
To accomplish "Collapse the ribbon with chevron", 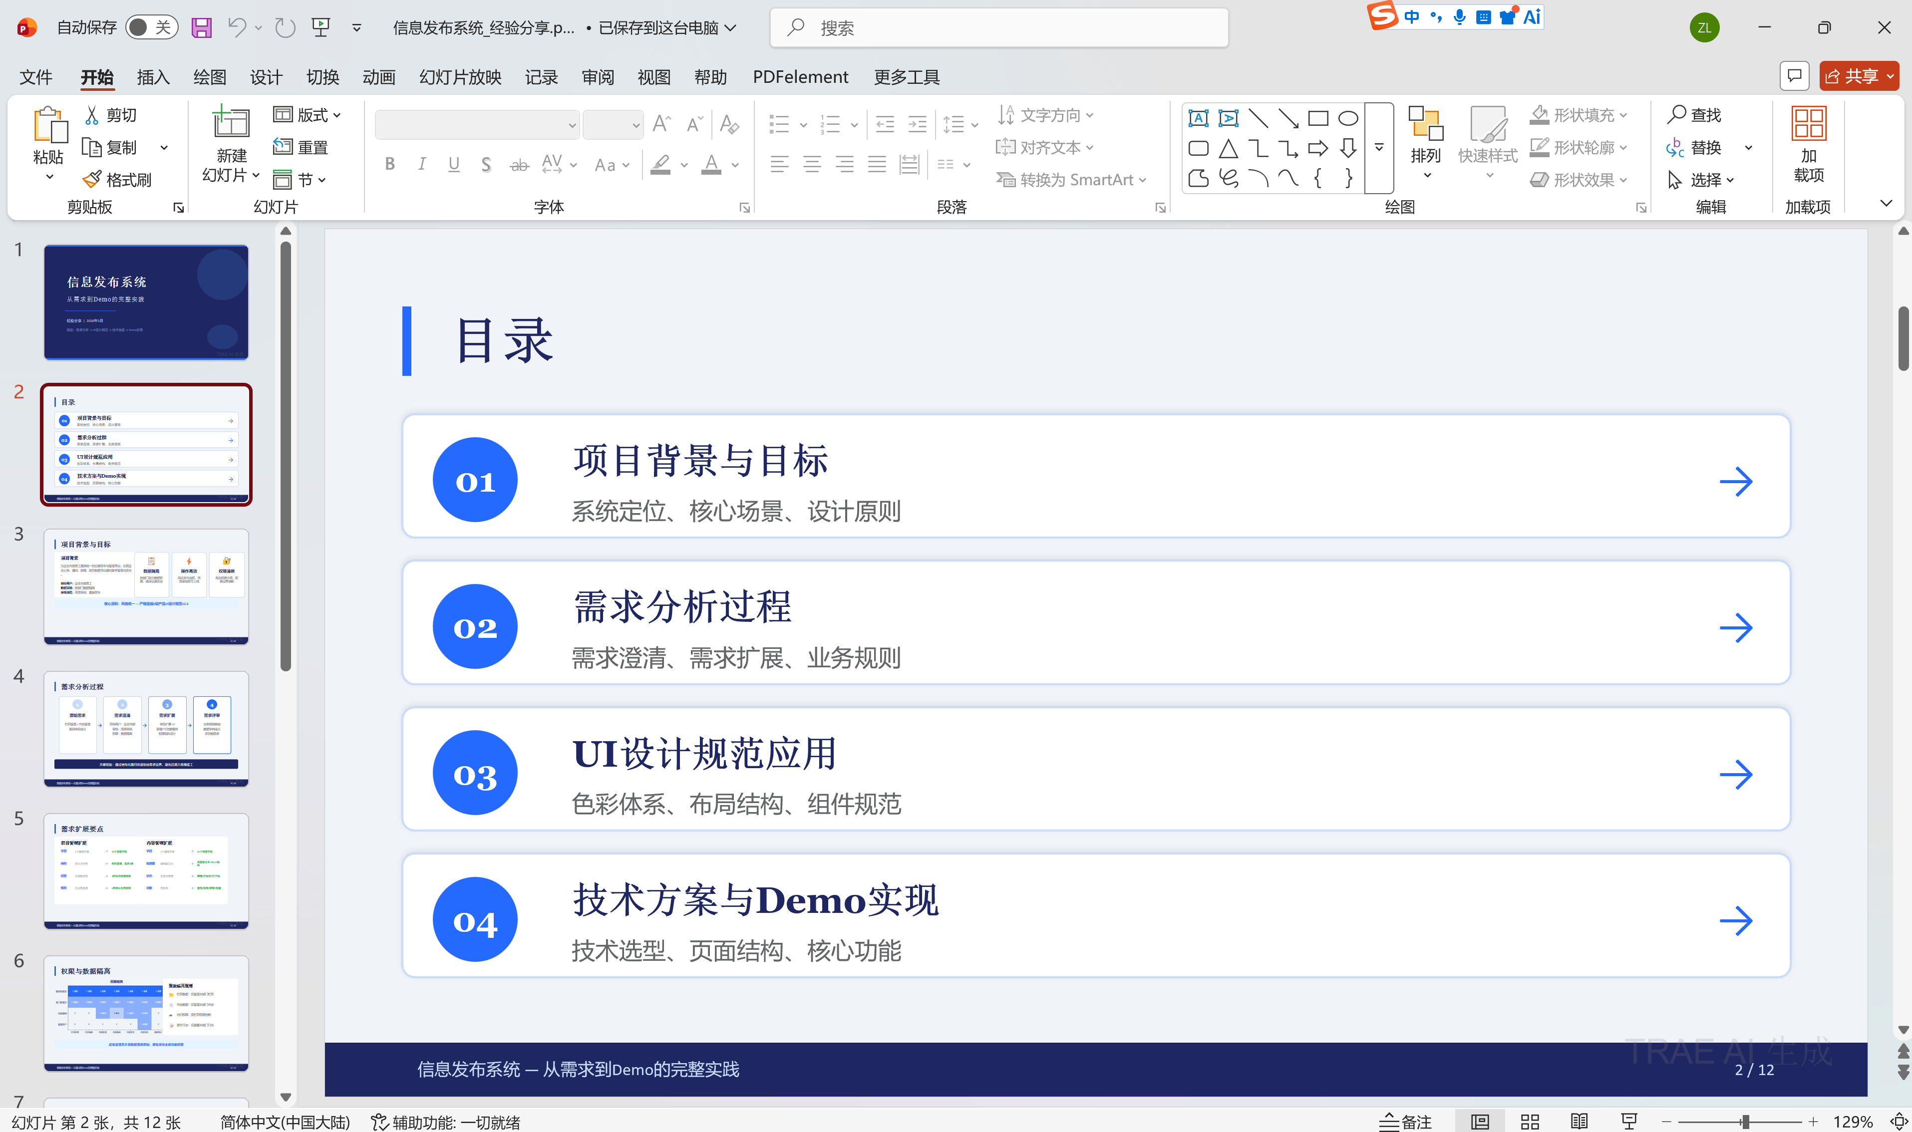I will [x=1886, y=203].
